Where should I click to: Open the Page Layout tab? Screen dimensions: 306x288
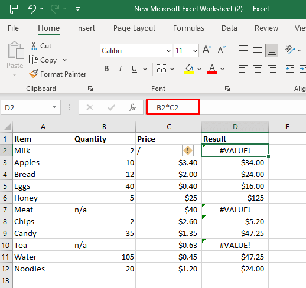(134, 28)
